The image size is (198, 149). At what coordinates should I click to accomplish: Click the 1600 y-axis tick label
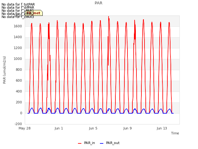18,26
